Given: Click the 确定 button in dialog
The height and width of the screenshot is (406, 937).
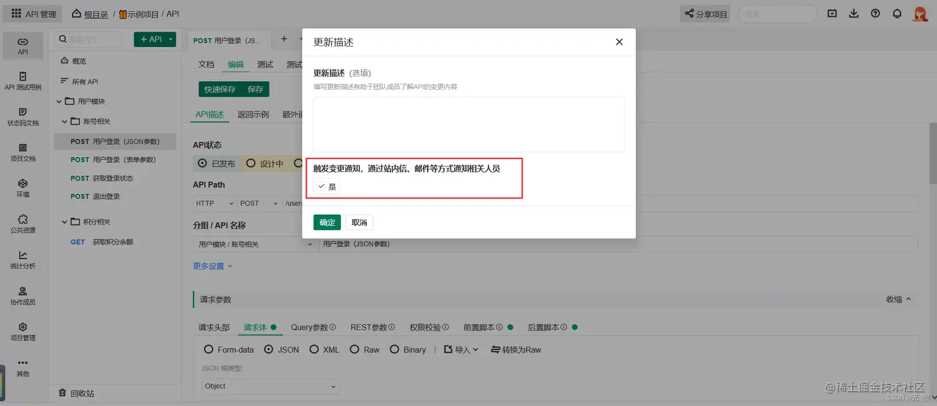Looking at the screenshot, I should [x=327, y=222].
